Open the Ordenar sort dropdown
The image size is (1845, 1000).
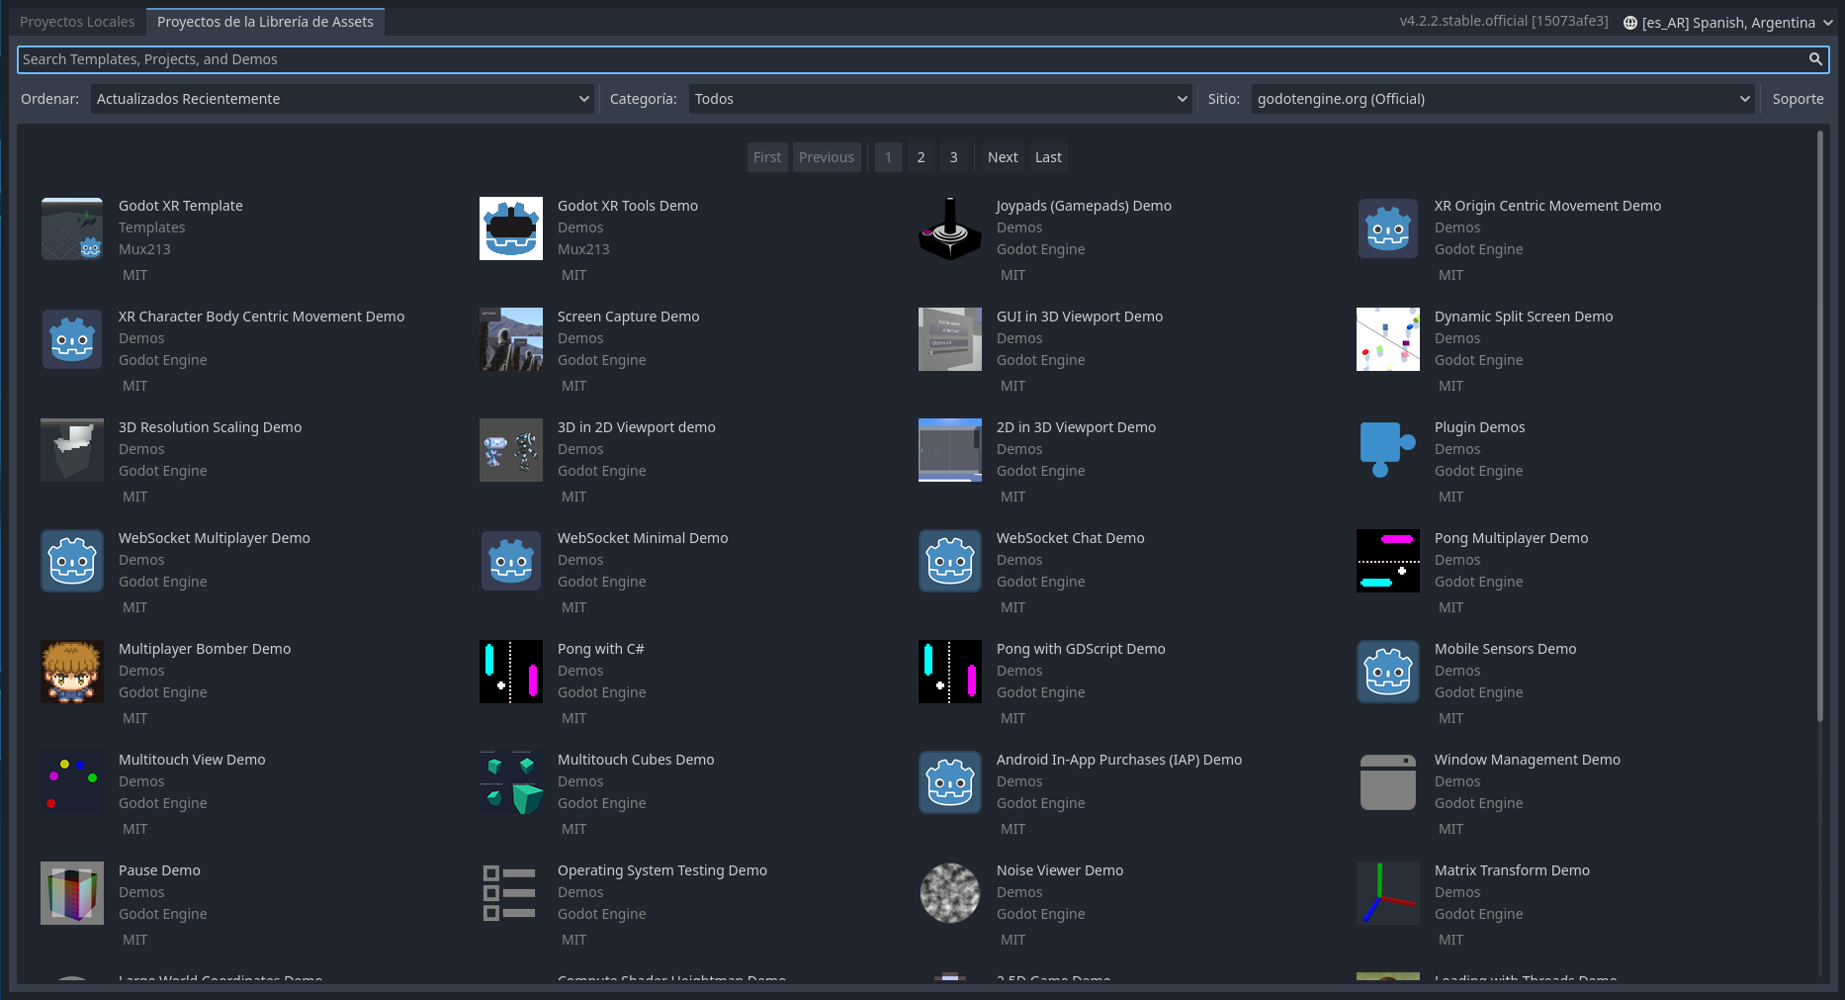coord(342,99)
